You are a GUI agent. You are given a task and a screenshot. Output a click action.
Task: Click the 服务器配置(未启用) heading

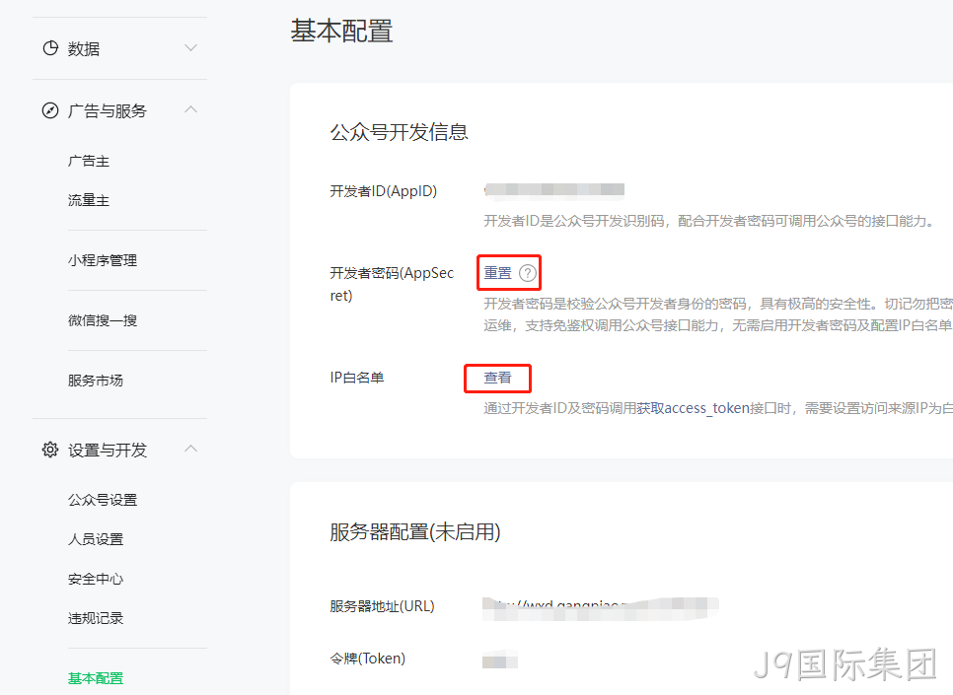click(415, 532)
